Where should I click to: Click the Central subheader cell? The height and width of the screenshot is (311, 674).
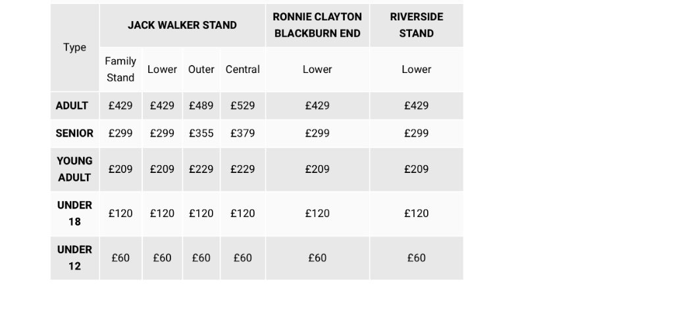(242, 69)
